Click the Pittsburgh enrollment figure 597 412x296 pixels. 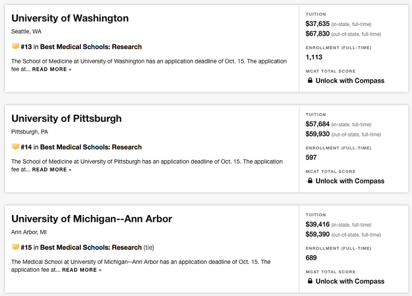coord(311,157)
